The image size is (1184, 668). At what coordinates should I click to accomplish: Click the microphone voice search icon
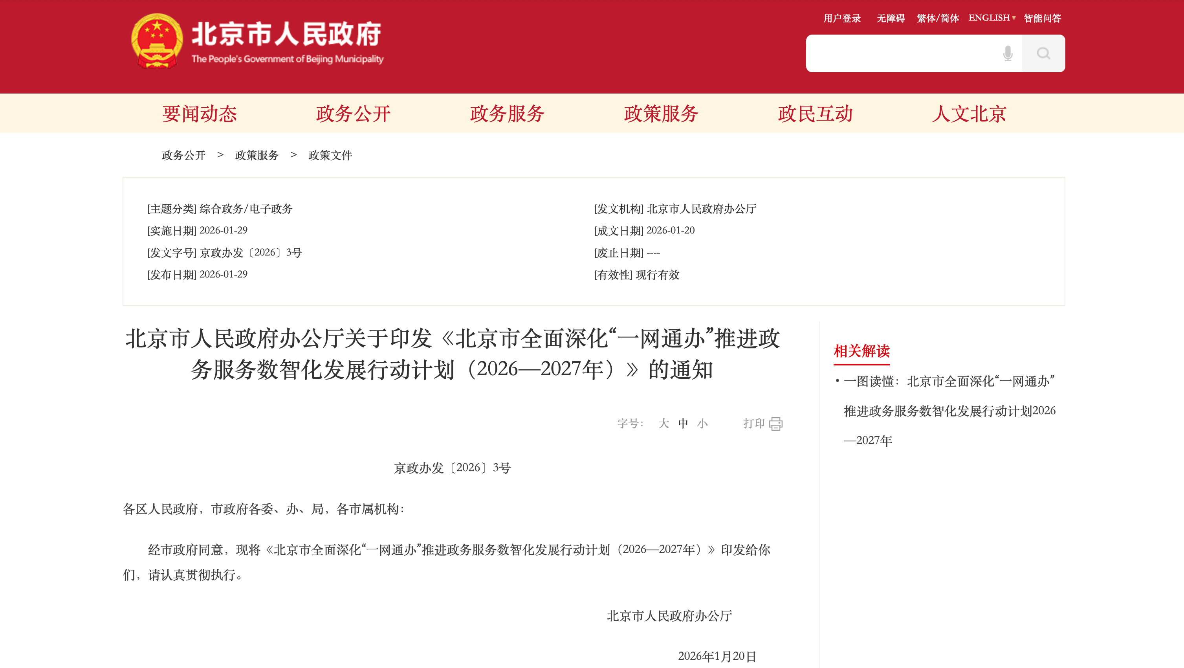tap(1008, 54)
